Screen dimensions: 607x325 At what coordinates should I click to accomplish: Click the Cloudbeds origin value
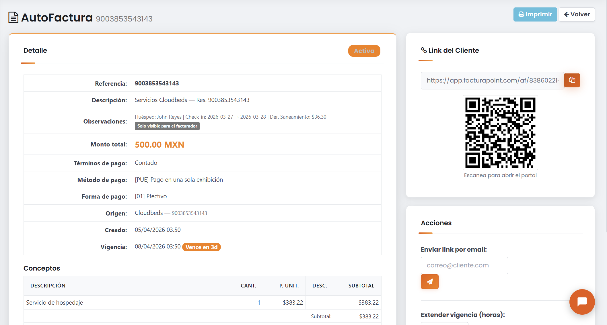point(171,213)
